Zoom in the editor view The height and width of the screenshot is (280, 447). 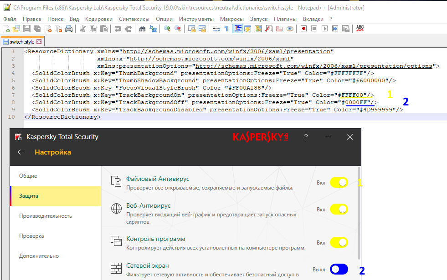coord(167,29)
